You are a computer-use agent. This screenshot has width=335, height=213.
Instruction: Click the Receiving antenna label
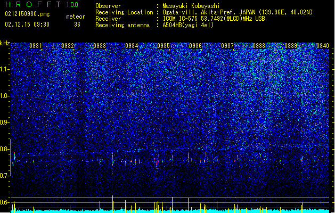click(x=122, y=25)
